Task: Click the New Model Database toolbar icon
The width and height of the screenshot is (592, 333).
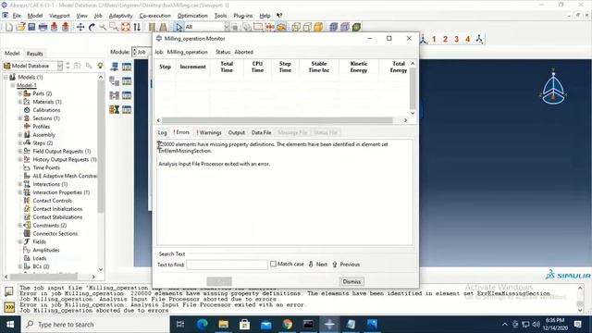Action: click(x=9, y=27)
